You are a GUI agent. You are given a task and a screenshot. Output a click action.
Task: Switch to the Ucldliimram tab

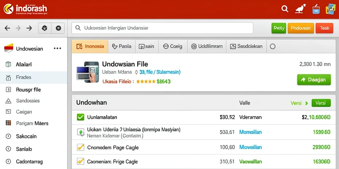coord(207,46)
